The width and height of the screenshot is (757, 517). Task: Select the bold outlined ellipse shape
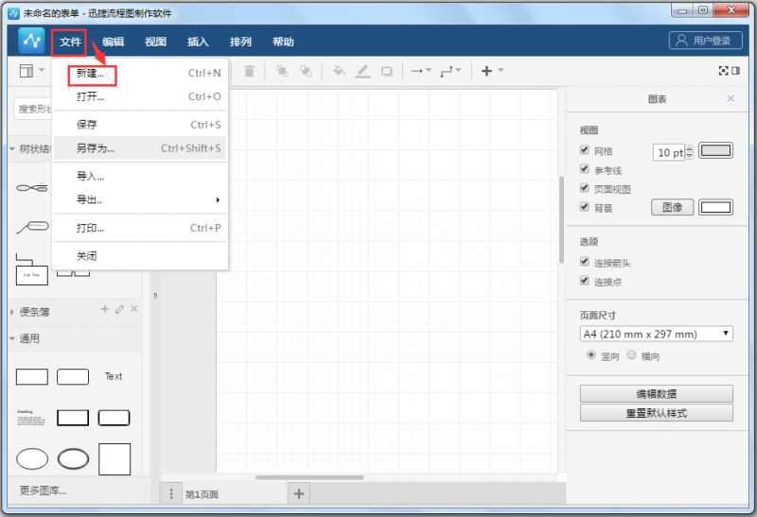click(73, 458)
